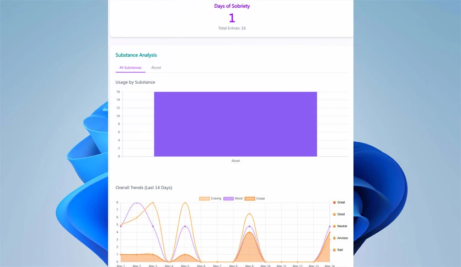
Task: Click the Substance Analysis heading
Action: pos(136,55)
